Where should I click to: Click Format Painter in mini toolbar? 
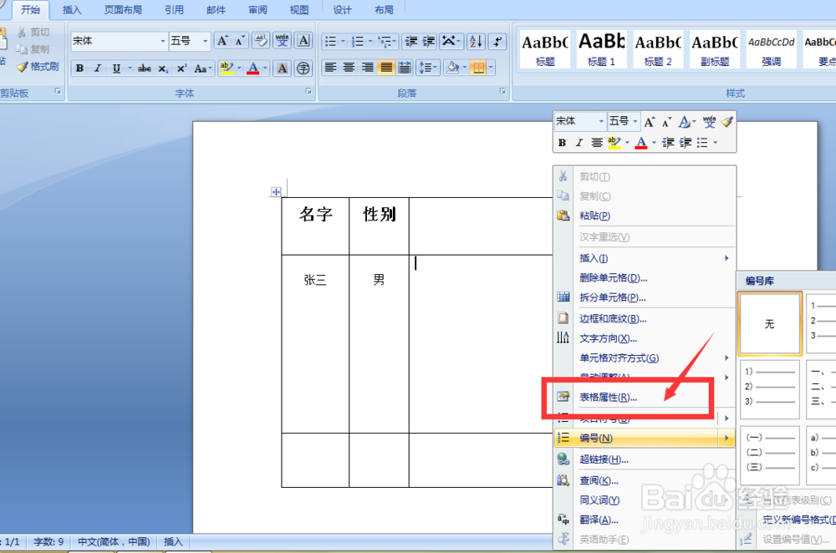click(727, 122)
